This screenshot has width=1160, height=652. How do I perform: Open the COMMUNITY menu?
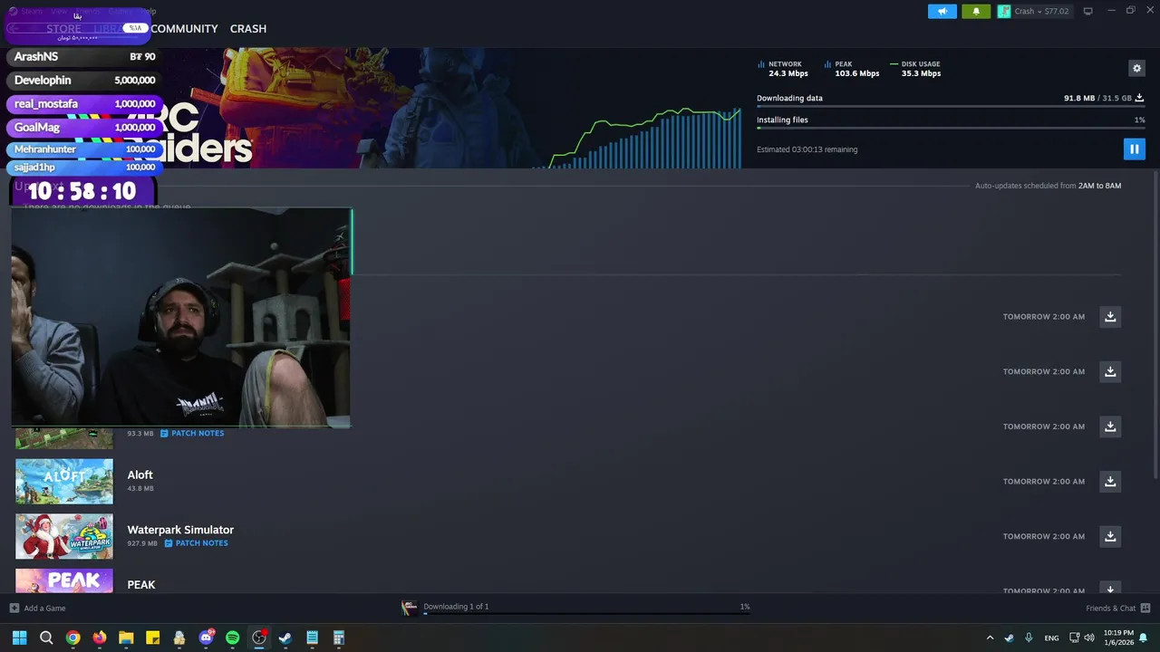pos(184,29)
